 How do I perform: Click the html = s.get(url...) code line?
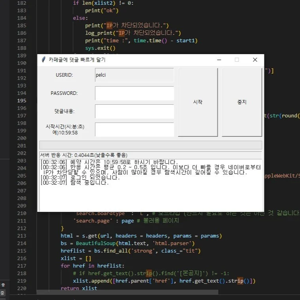141,236
